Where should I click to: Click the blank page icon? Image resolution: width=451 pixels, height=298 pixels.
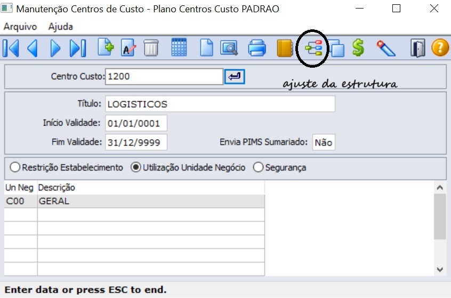[206, 48]
